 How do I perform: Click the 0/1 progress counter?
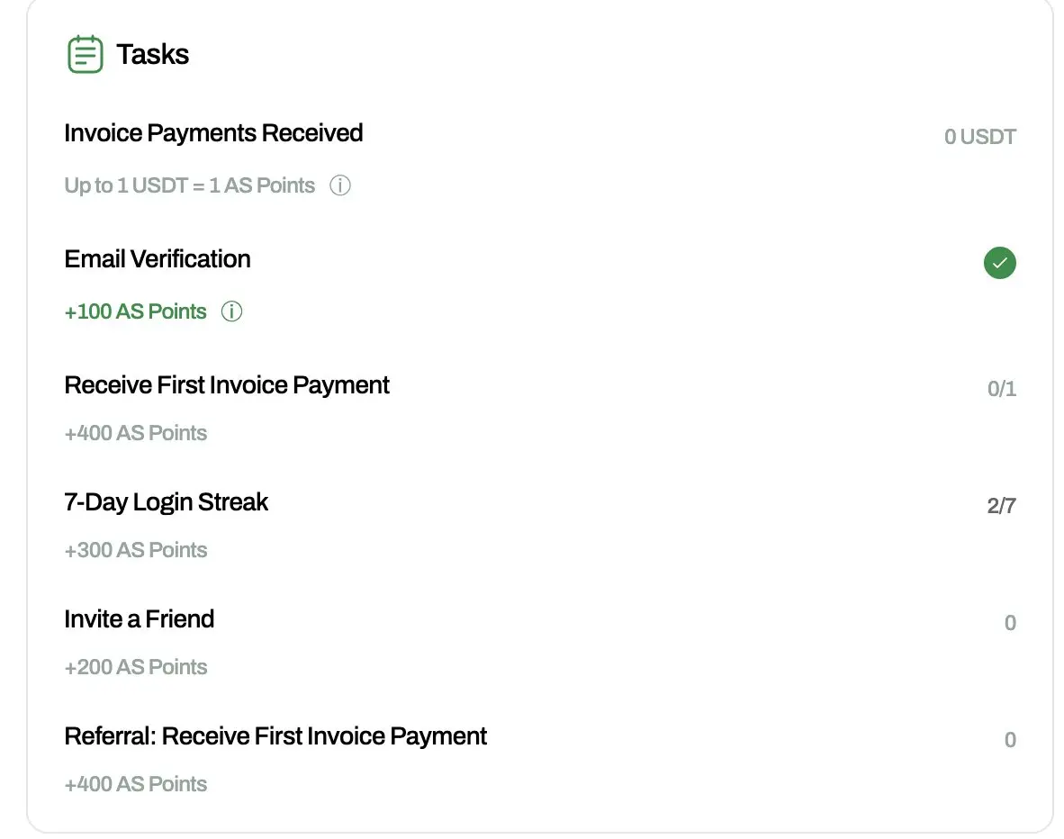click(x=1001, y=389)
